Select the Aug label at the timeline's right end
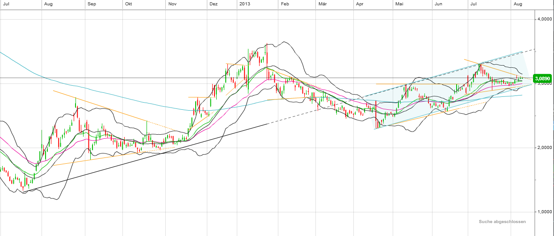This screenshot has width=554, height=236. (518, 4)
